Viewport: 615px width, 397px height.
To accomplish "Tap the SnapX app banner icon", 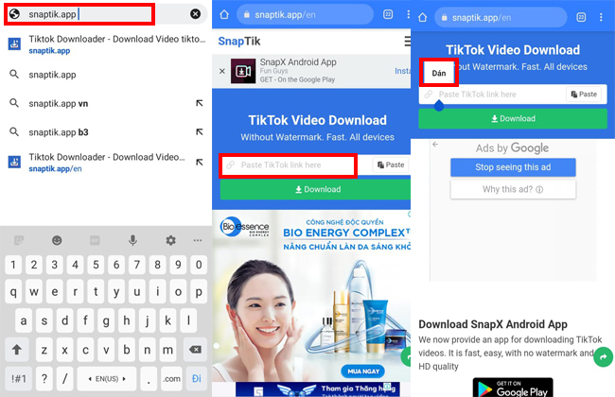I will click(243, 71).
